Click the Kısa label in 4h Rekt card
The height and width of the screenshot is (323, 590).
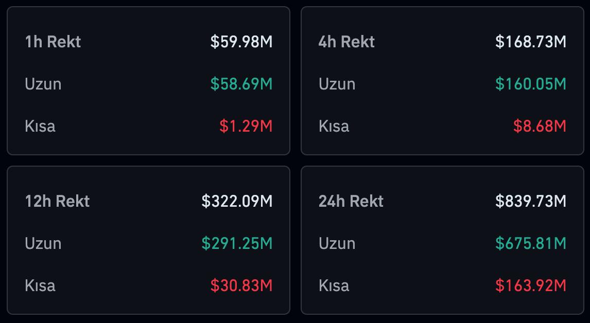[x=334, y=126]
